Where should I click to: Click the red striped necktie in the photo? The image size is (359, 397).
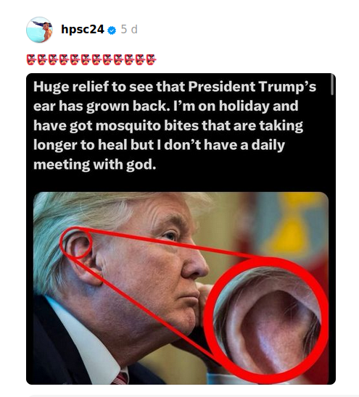[120, 377]
